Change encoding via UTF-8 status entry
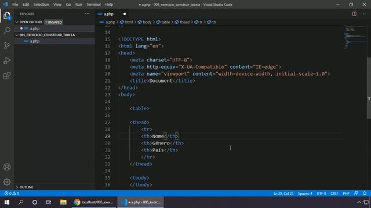The height and width of the screenshot is (208, 371). click(x=321, y=194)
